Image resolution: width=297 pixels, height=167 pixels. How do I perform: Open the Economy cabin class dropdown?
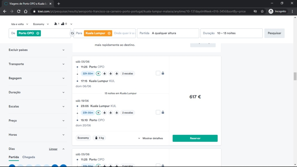pyautogui.click(x=41, y=24)
